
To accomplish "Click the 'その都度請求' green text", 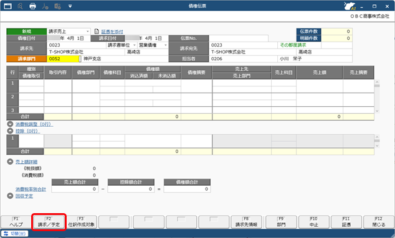I will 293,45.
